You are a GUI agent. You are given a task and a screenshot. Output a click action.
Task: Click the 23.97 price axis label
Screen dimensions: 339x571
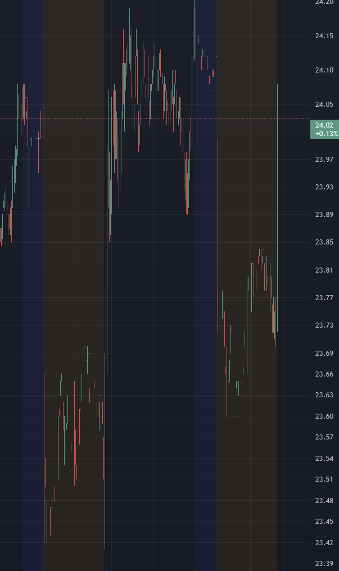324,160
